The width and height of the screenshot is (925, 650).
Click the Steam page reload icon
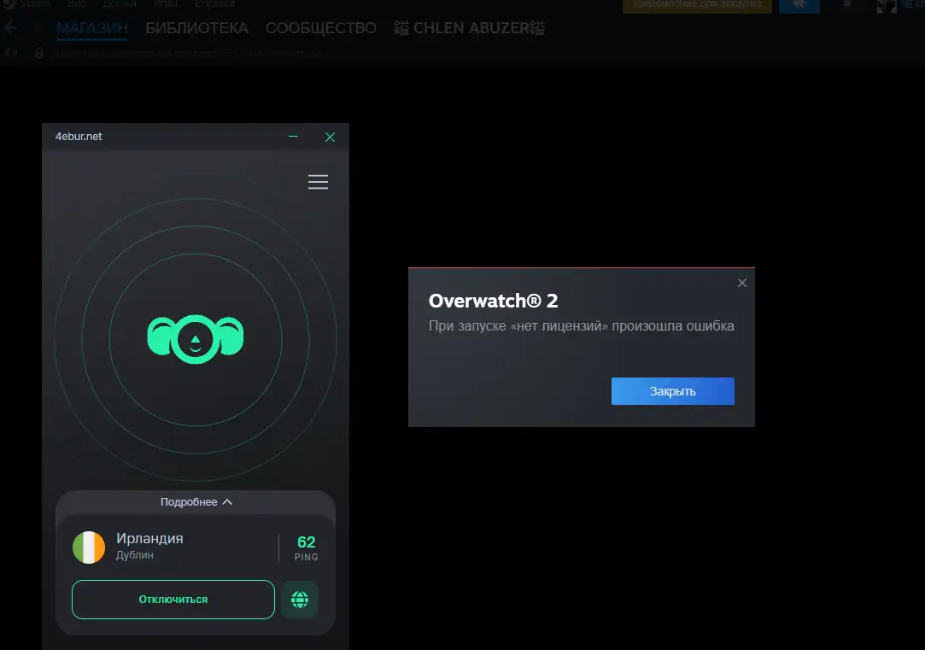pyautogui.click(x=10, y=53)
